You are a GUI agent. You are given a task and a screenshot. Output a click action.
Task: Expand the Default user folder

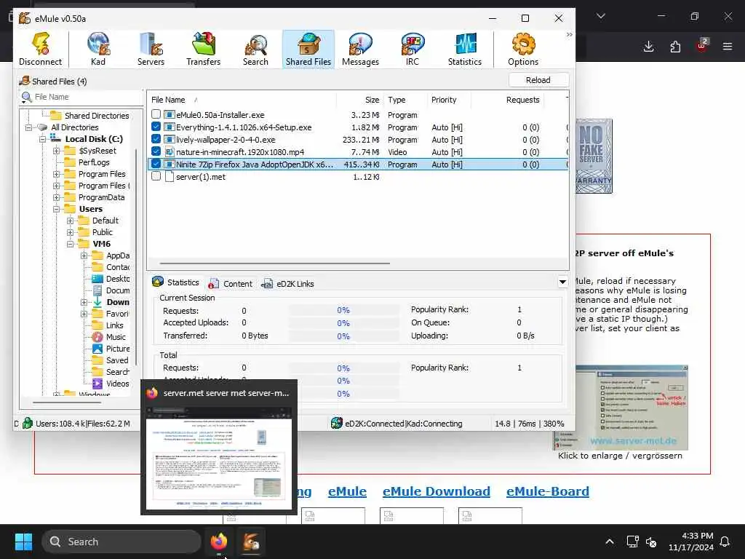click(x=70, y=221)
